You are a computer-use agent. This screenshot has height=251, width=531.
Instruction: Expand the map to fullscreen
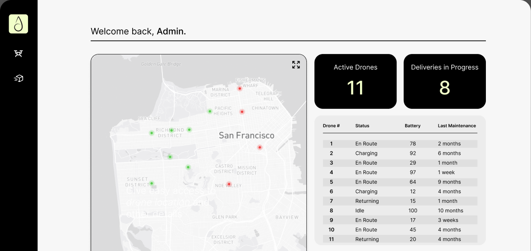pos(296,65)
